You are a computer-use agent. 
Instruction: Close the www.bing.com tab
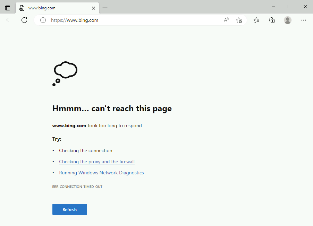(x=93, y=8)
